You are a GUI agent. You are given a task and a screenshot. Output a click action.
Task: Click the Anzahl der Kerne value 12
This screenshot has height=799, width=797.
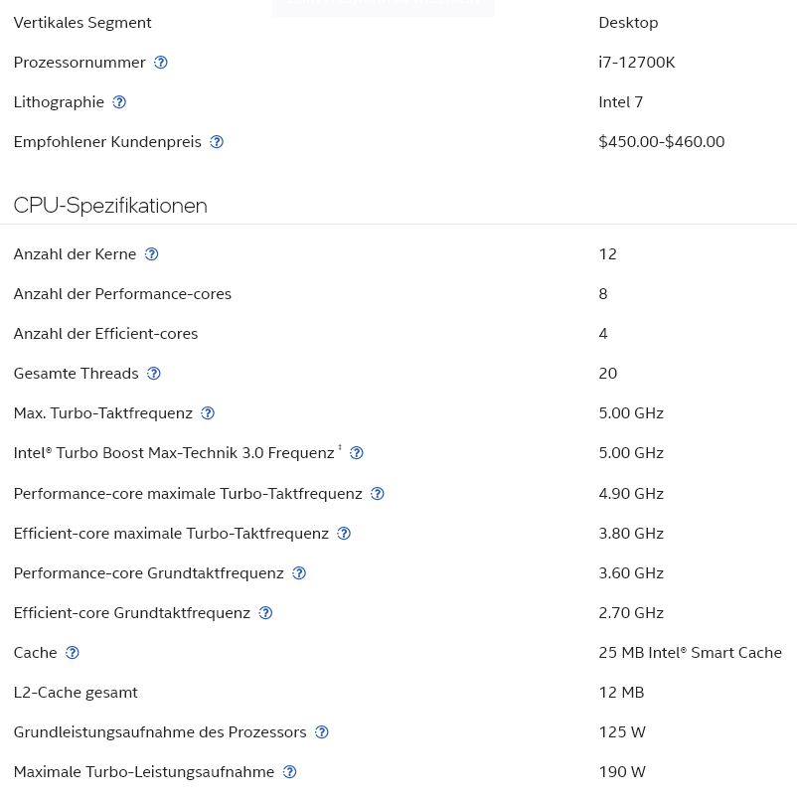[x=608, y=253]
